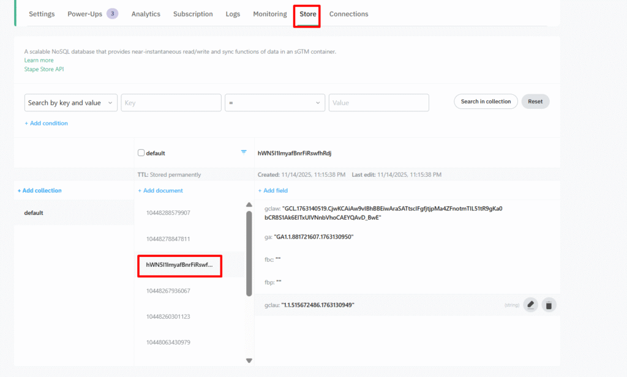Select document 10448288579907
The width and height of the screenshot is (627, 377).
(x=168, y=213)
